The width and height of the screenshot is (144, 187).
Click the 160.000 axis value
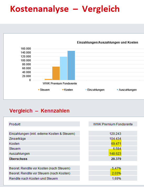click(x=26, y=49)
